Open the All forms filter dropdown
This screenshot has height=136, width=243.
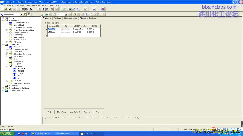(x=66, y=14)
